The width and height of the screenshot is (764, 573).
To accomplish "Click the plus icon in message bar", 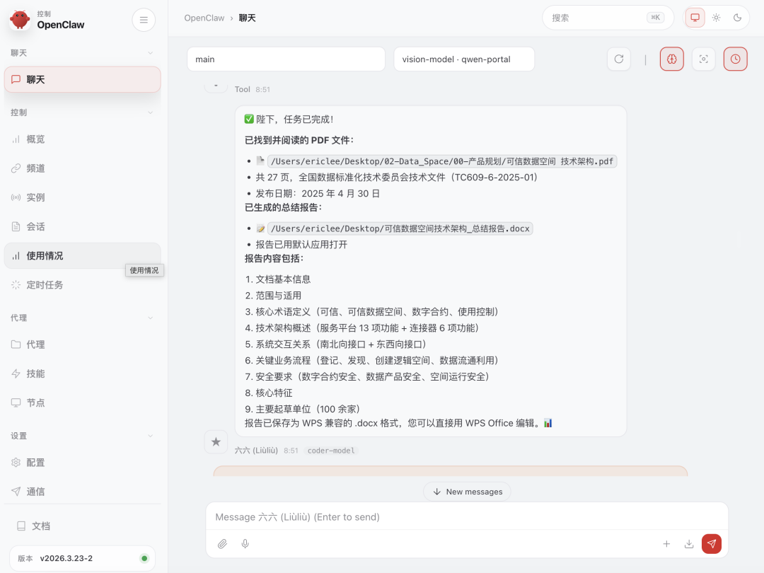I will 666,544.
